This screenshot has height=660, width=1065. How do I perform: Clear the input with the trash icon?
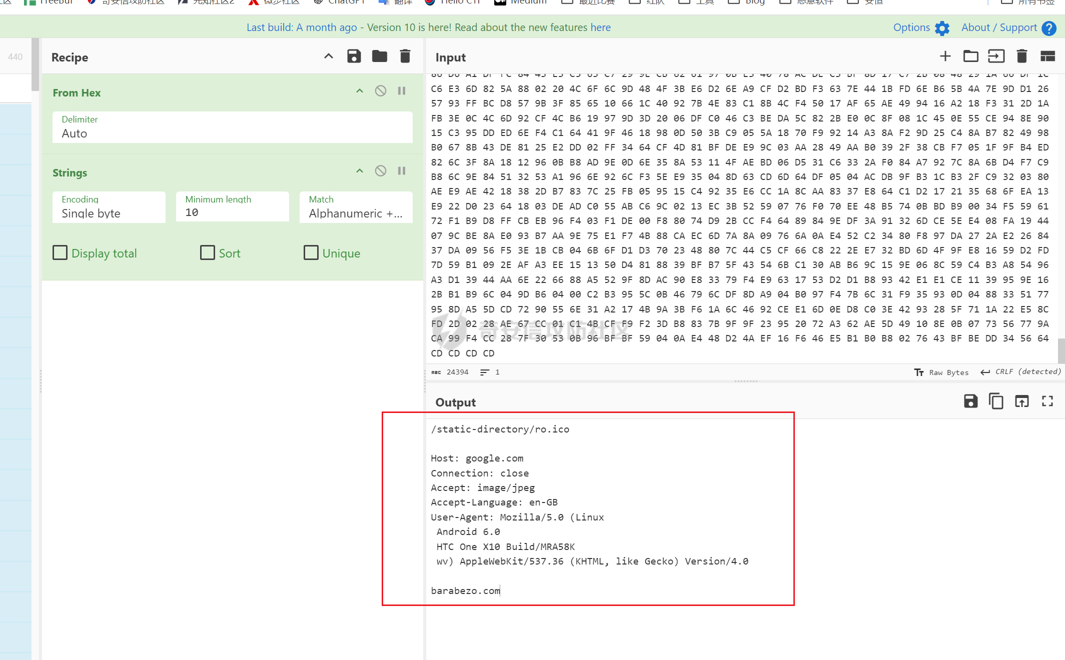(1021, 56)
